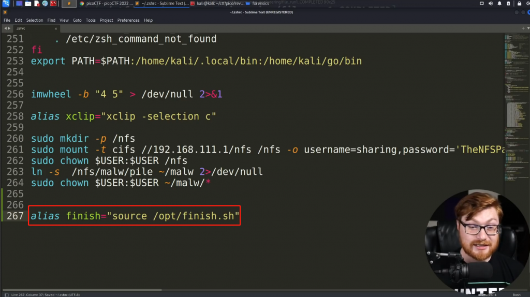Launch the text editor panel icon
The width and height of the screenshot is (530, 297).
click(x=37, y=4)
